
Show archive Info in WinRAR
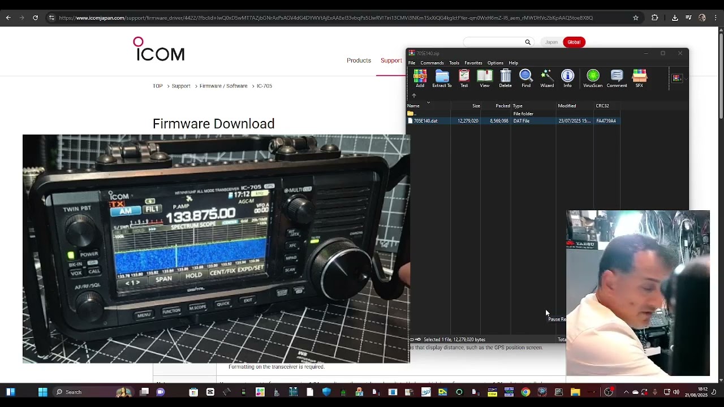567,79
